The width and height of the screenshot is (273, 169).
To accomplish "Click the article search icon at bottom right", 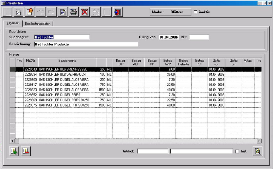I will coord(257,151).
